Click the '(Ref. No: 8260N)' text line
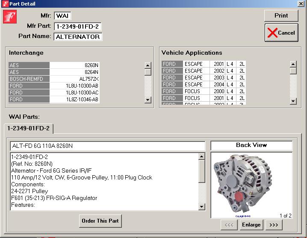Image resolution: width=307 pixels, height=238 pixels. 32,164
